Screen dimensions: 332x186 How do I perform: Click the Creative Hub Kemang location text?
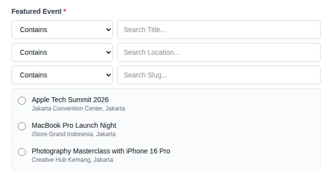pos(72,160)
